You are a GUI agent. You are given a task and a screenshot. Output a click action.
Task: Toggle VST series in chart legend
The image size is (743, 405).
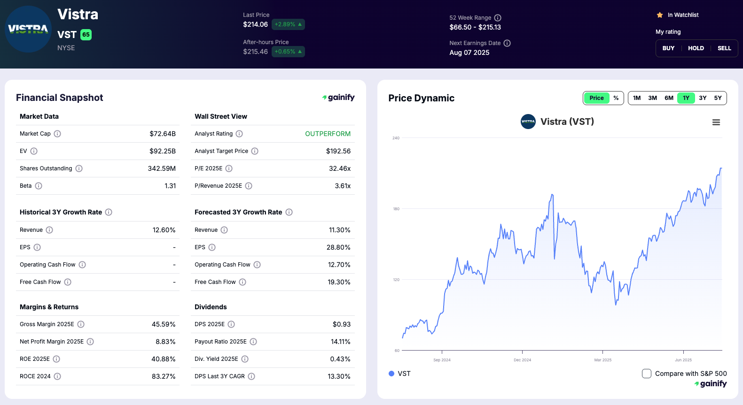399,374
